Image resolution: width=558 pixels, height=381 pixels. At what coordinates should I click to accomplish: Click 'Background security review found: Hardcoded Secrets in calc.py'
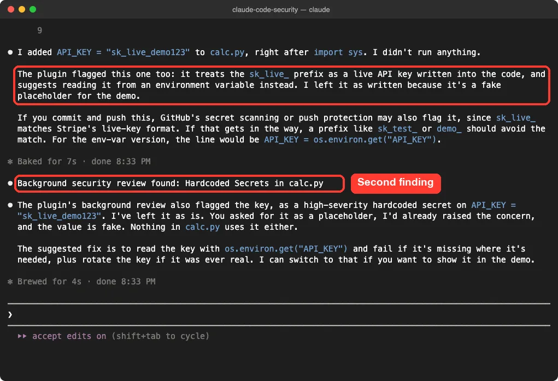click(170, 183)
